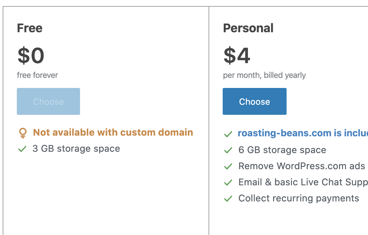
Task: Select the Free plan heading
Action: 30,28
